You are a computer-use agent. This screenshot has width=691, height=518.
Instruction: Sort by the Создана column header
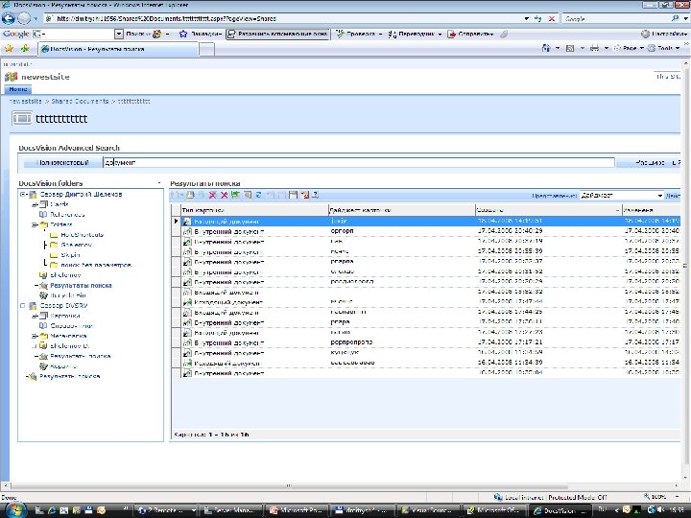click(549, 210)
